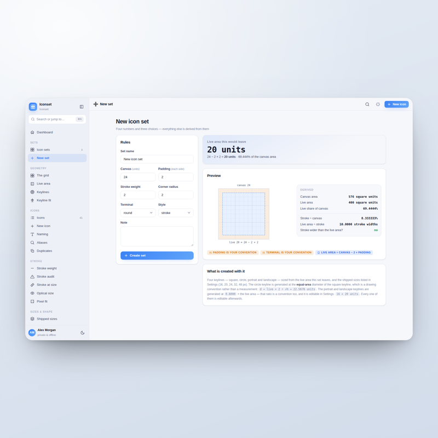
Task: Click the Dashboard home icon
Action: pos(32,132)
